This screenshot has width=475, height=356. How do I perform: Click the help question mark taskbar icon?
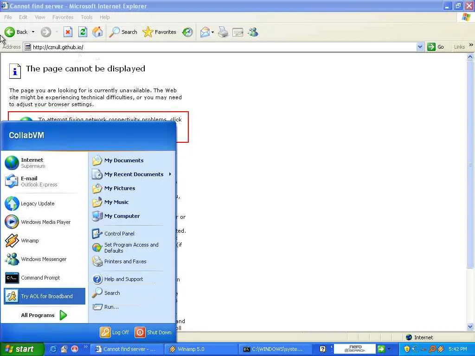coord(323,349)
